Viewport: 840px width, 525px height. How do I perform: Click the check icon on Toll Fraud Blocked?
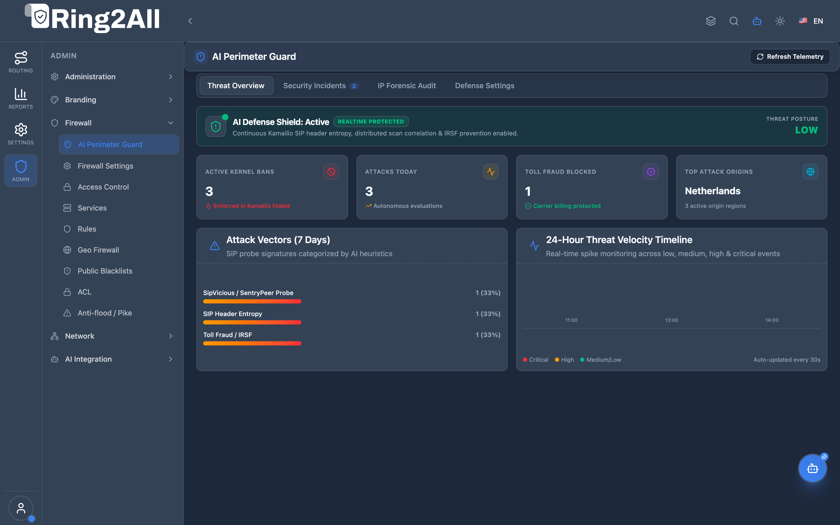point(651,171)
